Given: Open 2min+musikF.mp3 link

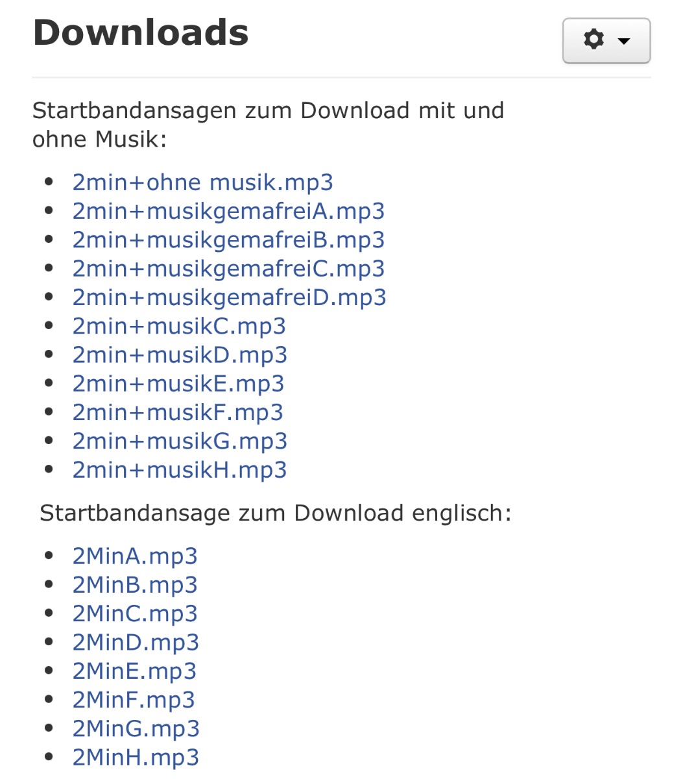Looking at the screenshot, I should coord(178,412).
